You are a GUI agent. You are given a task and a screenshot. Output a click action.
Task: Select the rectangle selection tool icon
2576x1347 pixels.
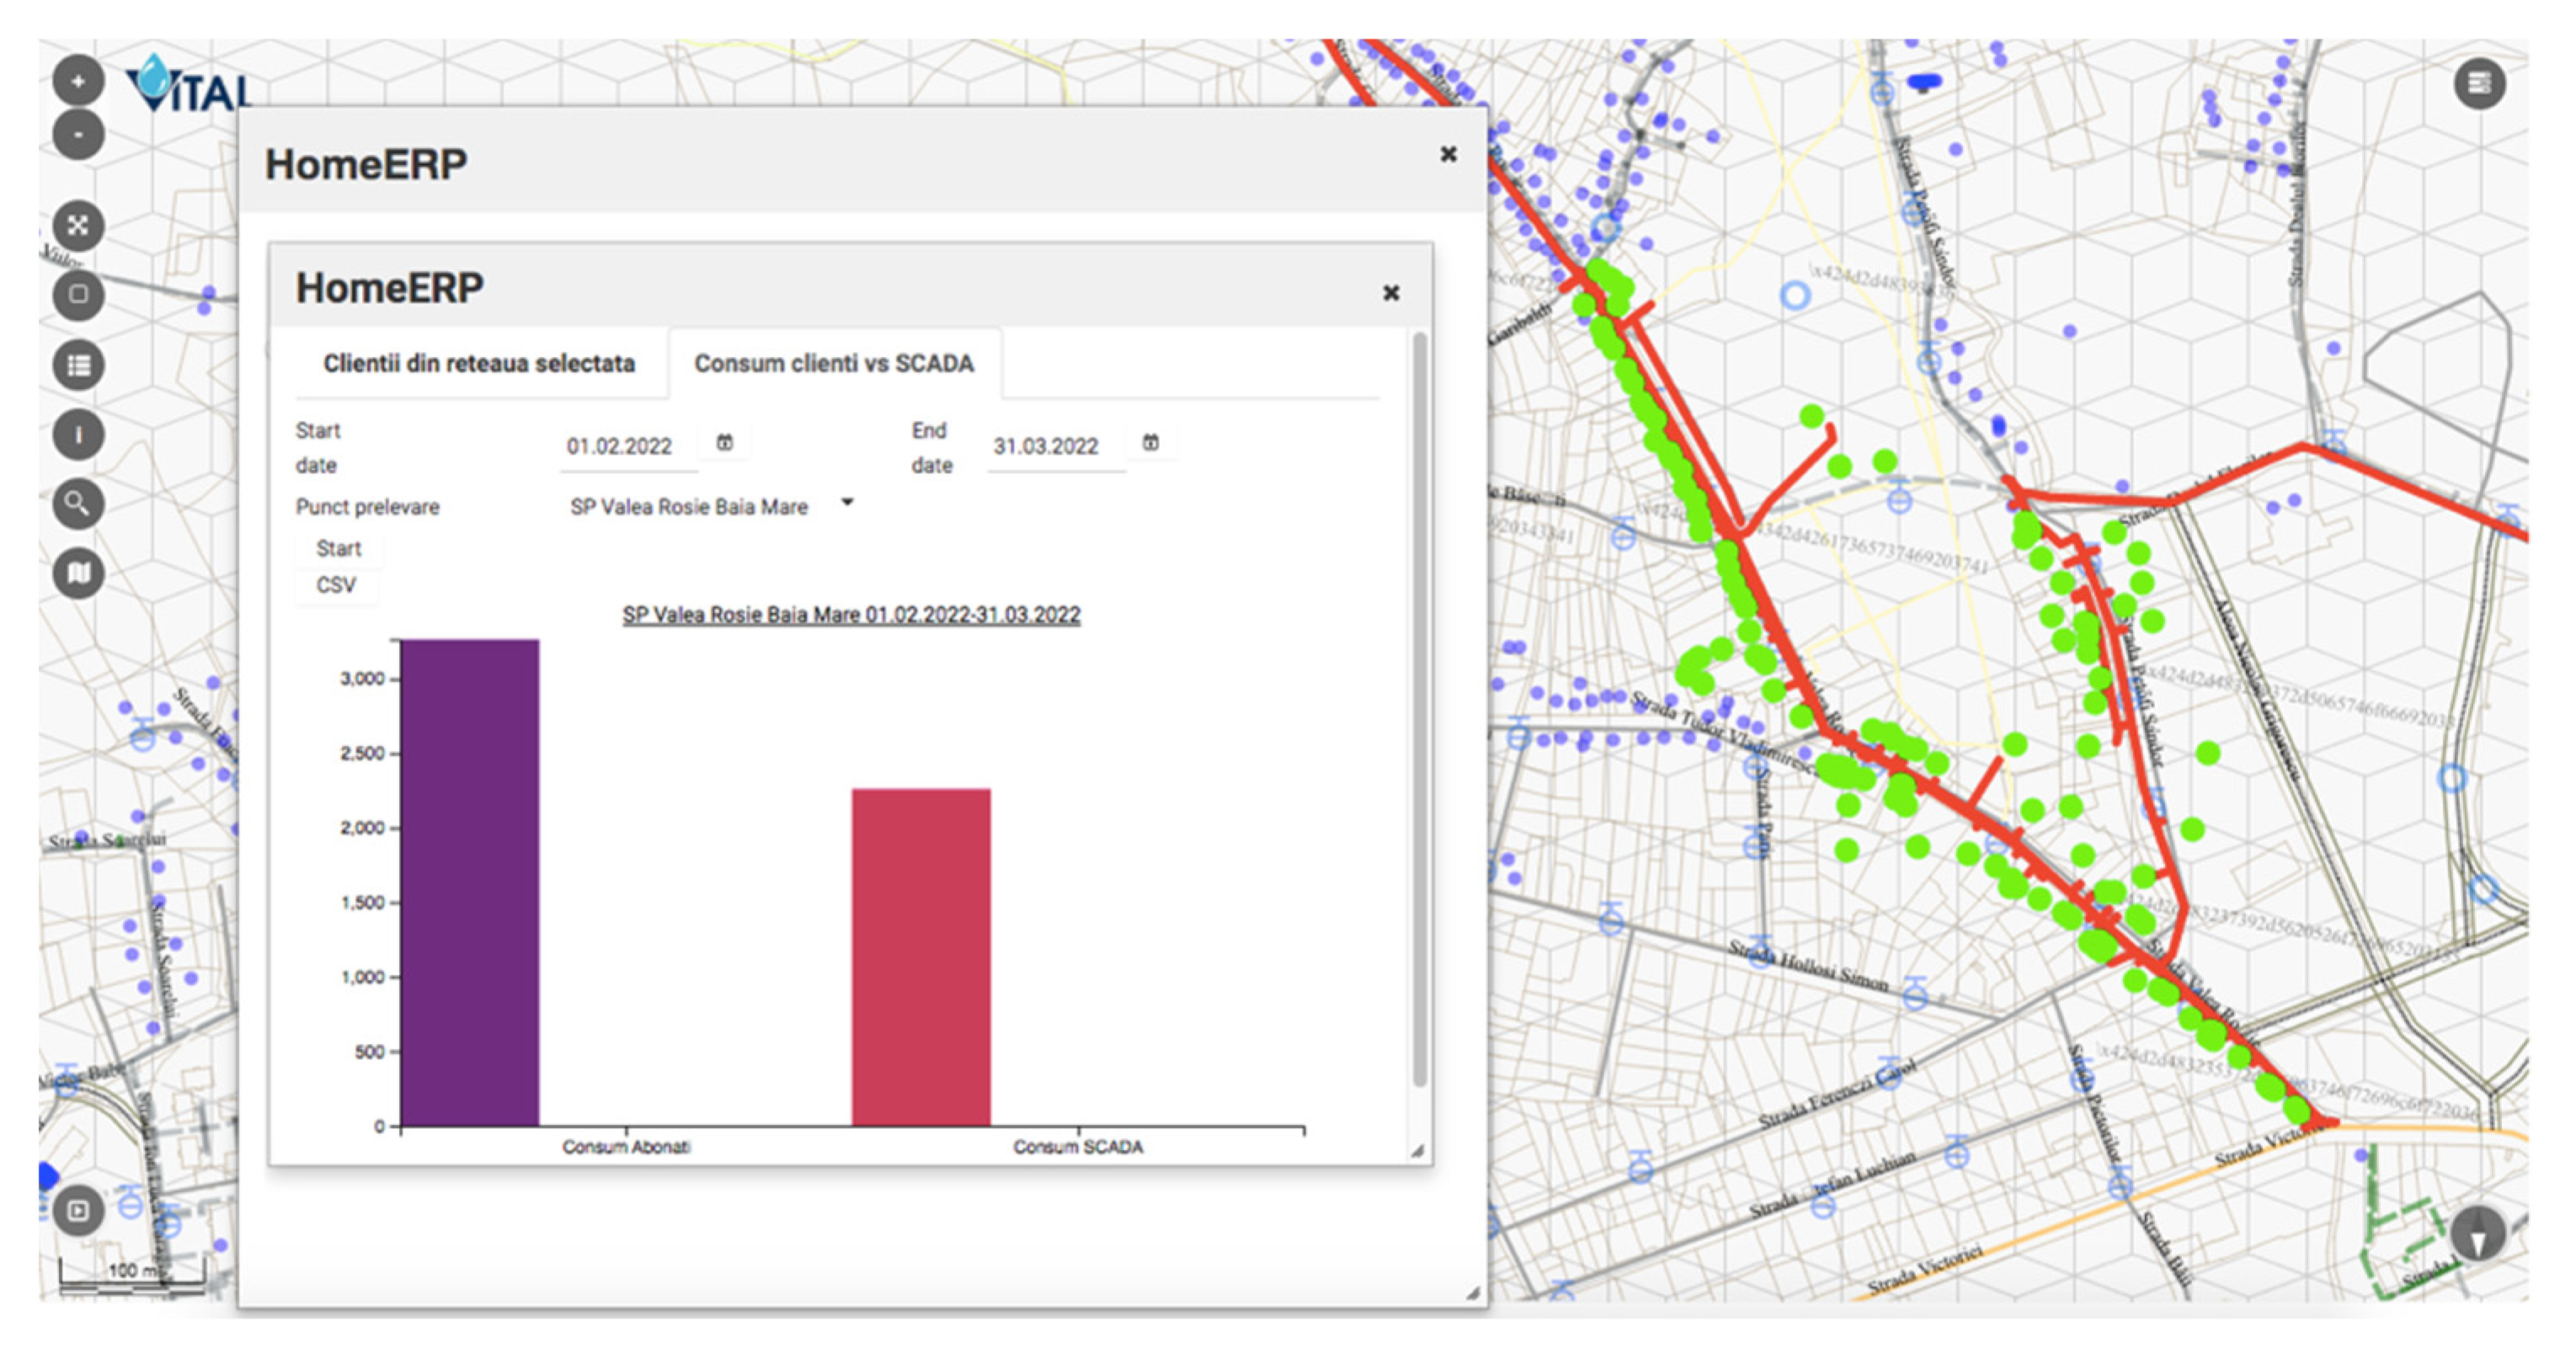pyautogui.click(x=78, y=295)
